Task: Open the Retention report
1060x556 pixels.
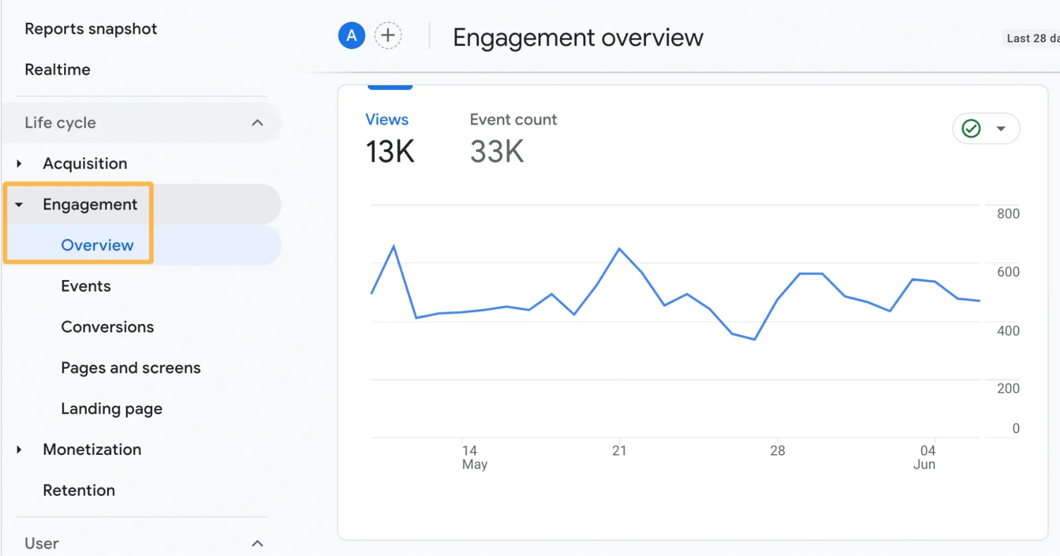Action: coord(79,490)
